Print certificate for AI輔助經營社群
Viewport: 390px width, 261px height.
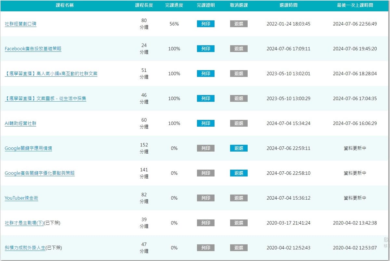point(206,123)
